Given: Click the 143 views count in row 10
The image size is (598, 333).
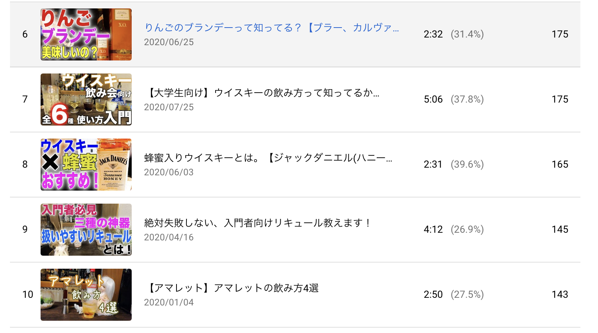Looking at the screenshot, I should 560,295.
